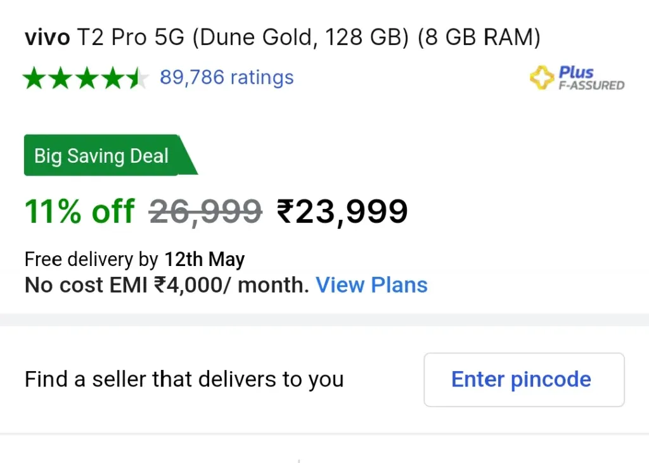The height and width of the screenshot is (463, 649).
Task: Tap the yellow Plus logo icon
Action: tap(542, 77)
